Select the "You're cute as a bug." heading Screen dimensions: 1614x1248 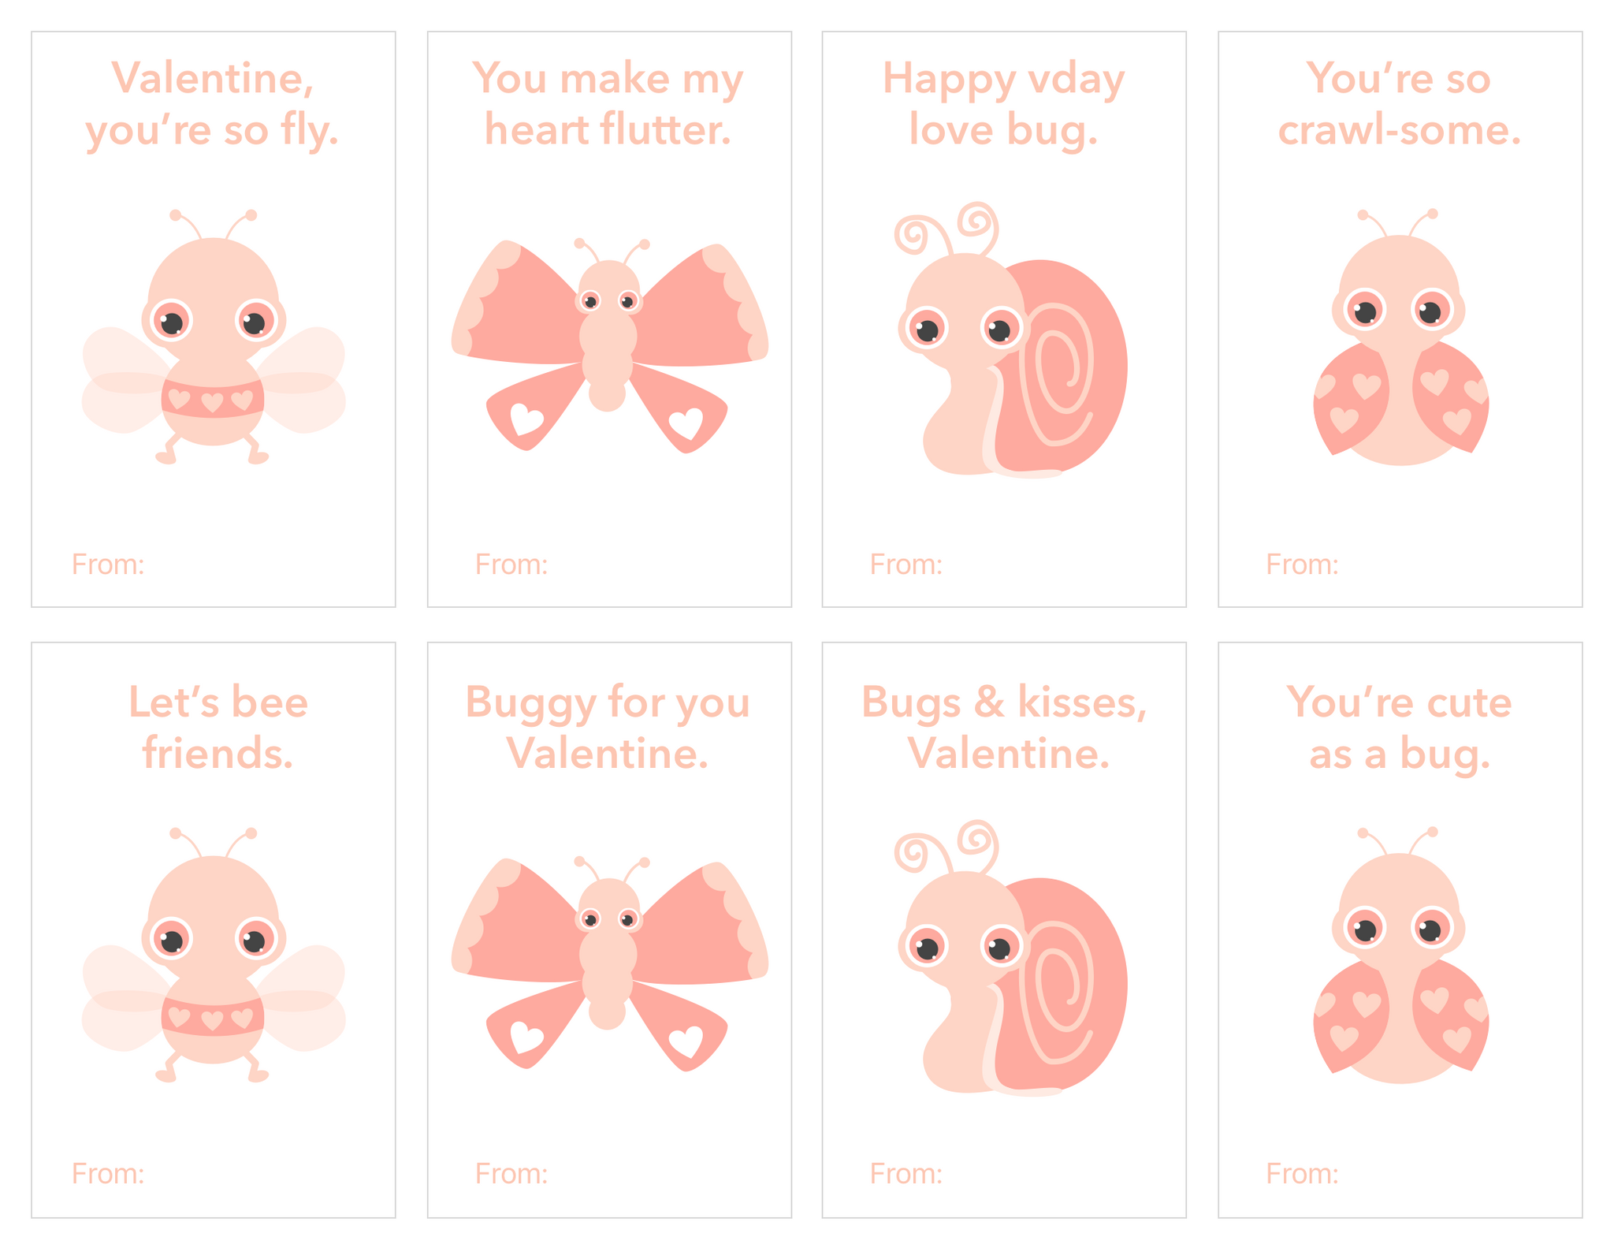[1400, 727]
